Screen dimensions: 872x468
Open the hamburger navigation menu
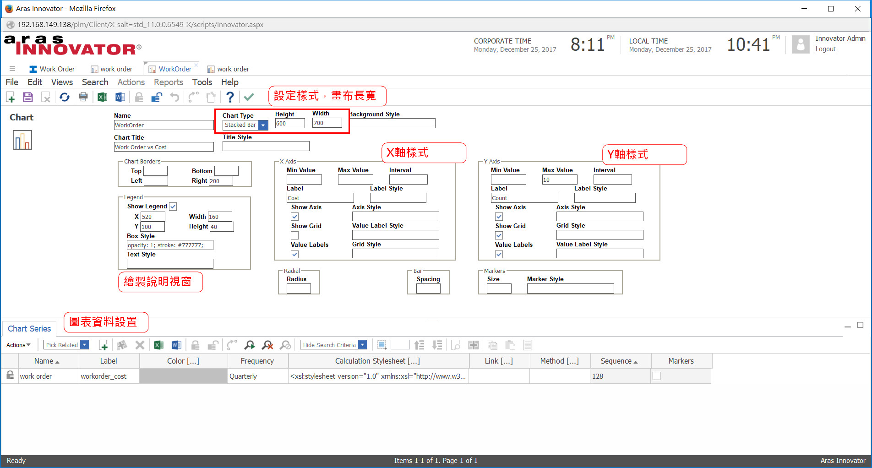[x=12, y=69]
